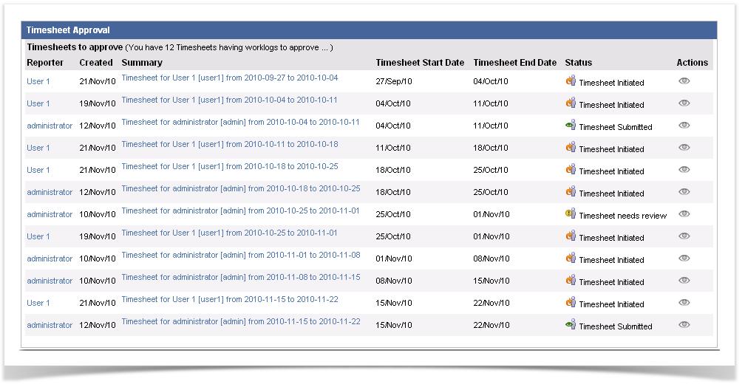Open administrator timesheet from 2010-10-25 to 2010-11-01
745x387 pixels.
point(240,211)
